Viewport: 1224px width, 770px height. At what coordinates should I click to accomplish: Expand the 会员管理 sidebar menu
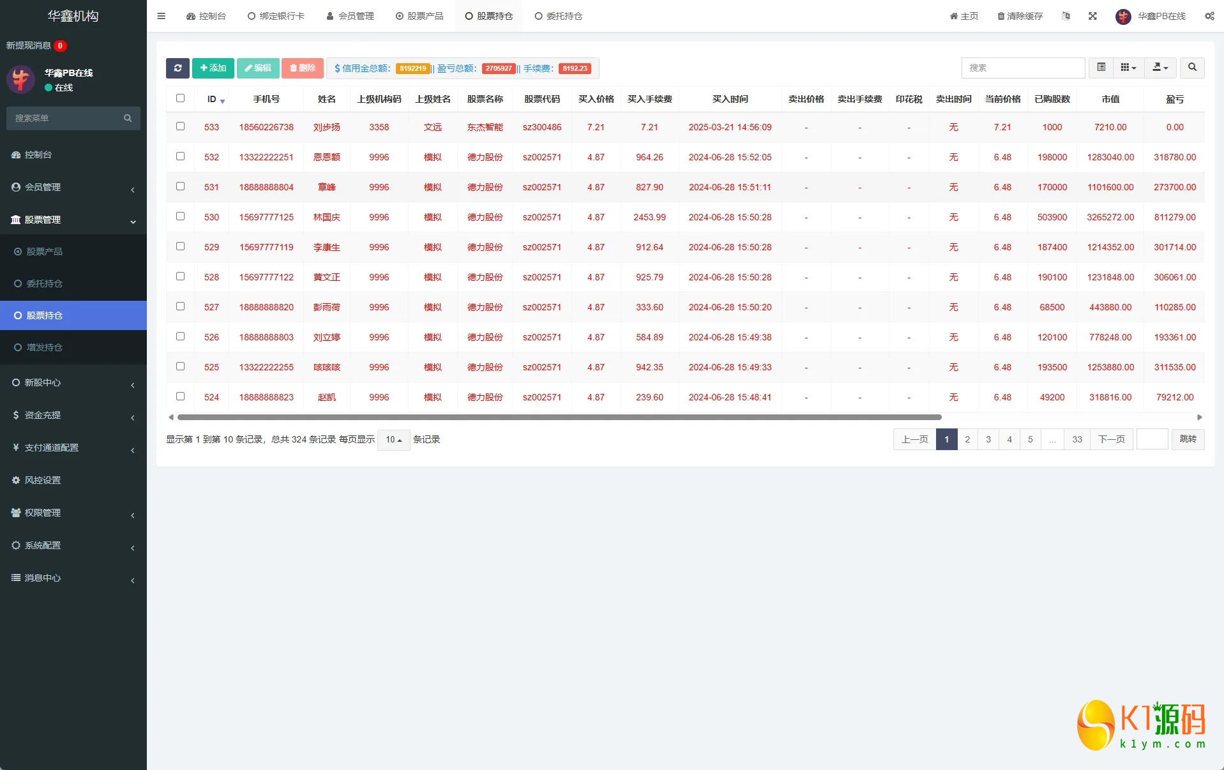click(x=73, y=187)
